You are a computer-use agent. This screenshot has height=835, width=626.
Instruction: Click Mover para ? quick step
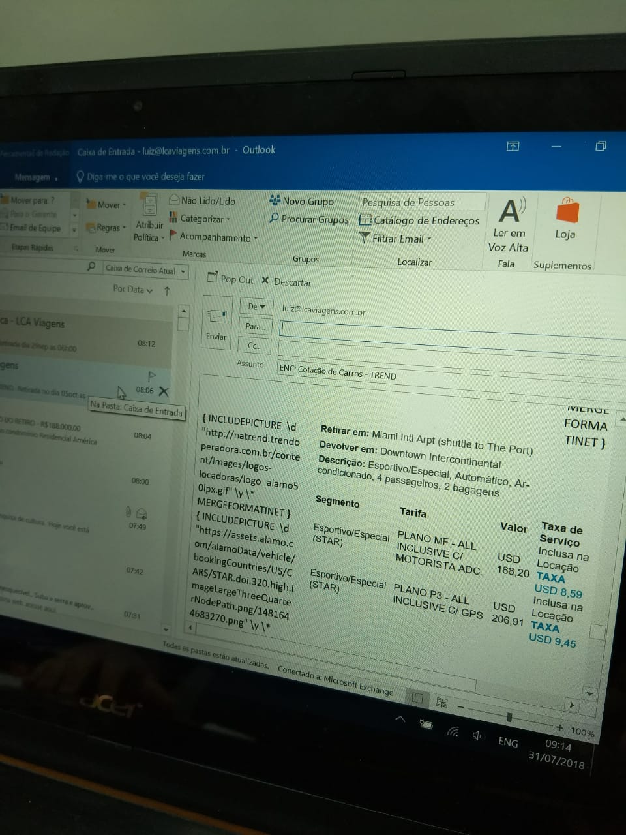tap(33, 200)
